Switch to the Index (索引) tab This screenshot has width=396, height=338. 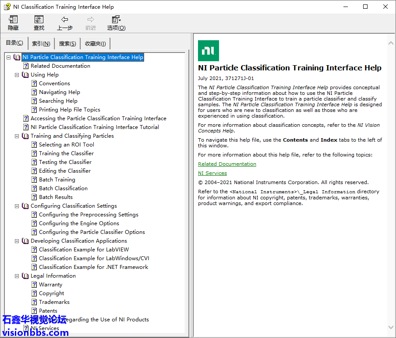tap(41, 44)
